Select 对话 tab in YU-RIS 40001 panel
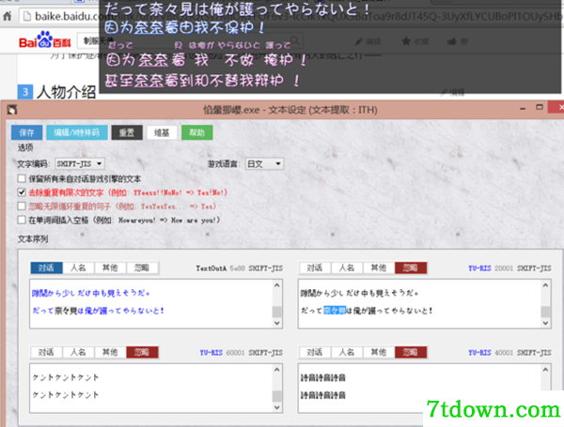The width and height of the screenshot is (564, 427). pyautogui.click(x=315, y=352)
